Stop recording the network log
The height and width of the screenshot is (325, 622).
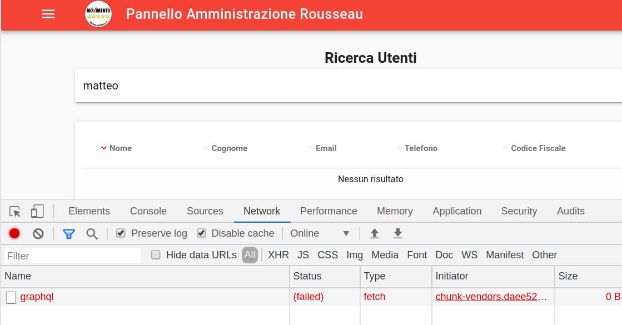(x=14, y=233)
